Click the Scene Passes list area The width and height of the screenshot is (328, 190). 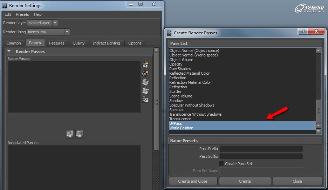(x=74, y=87)
